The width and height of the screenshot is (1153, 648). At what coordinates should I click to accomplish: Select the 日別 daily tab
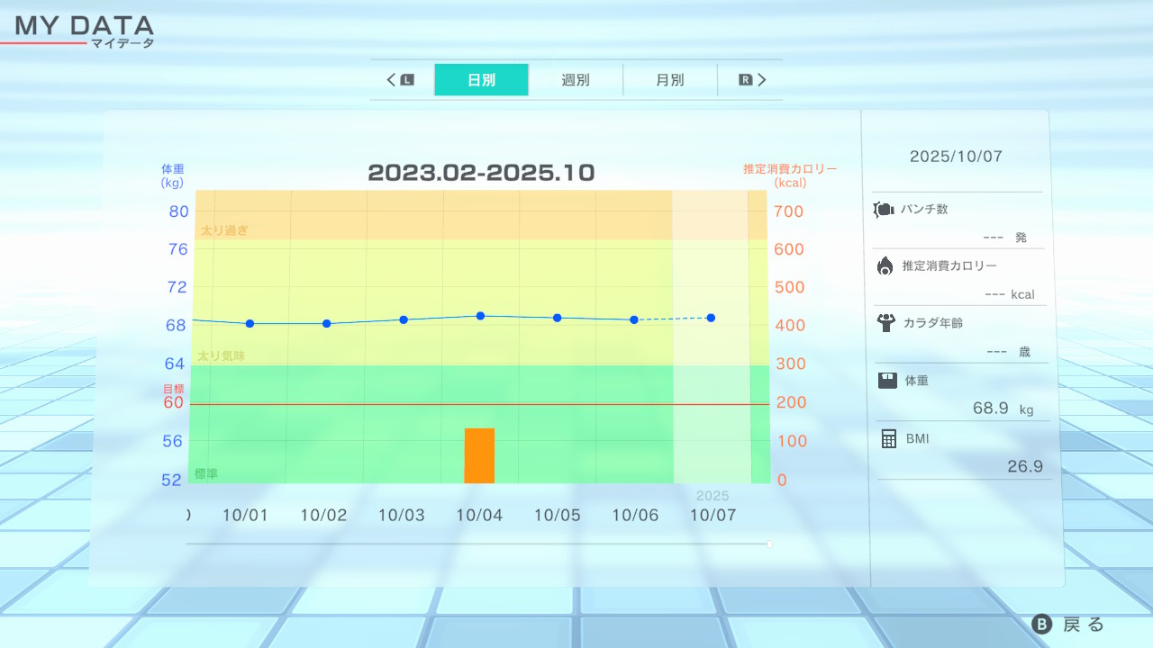point(481,80)
